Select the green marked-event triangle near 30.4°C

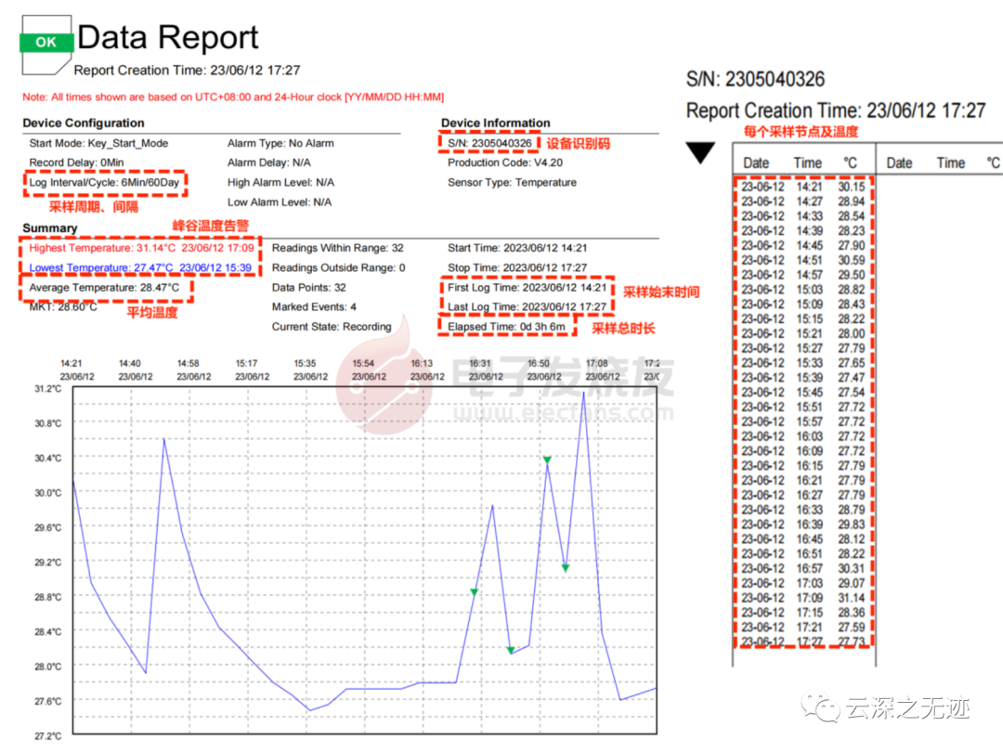[x=547, y=460]
